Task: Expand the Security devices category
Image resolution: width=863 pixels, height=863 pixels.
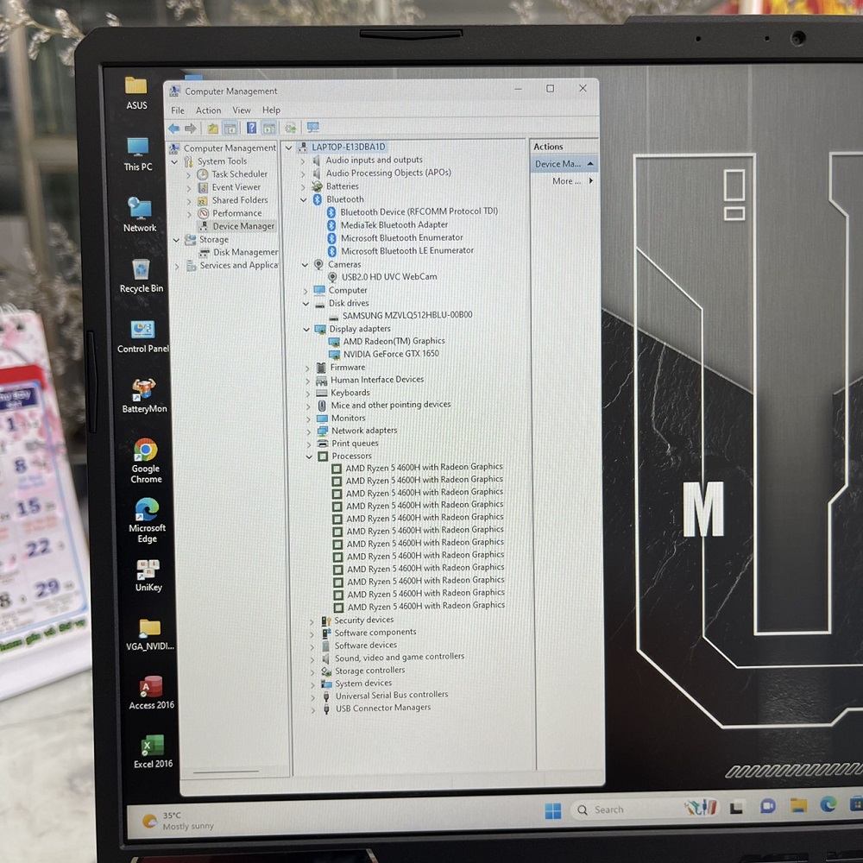Action: click(311, 620)
